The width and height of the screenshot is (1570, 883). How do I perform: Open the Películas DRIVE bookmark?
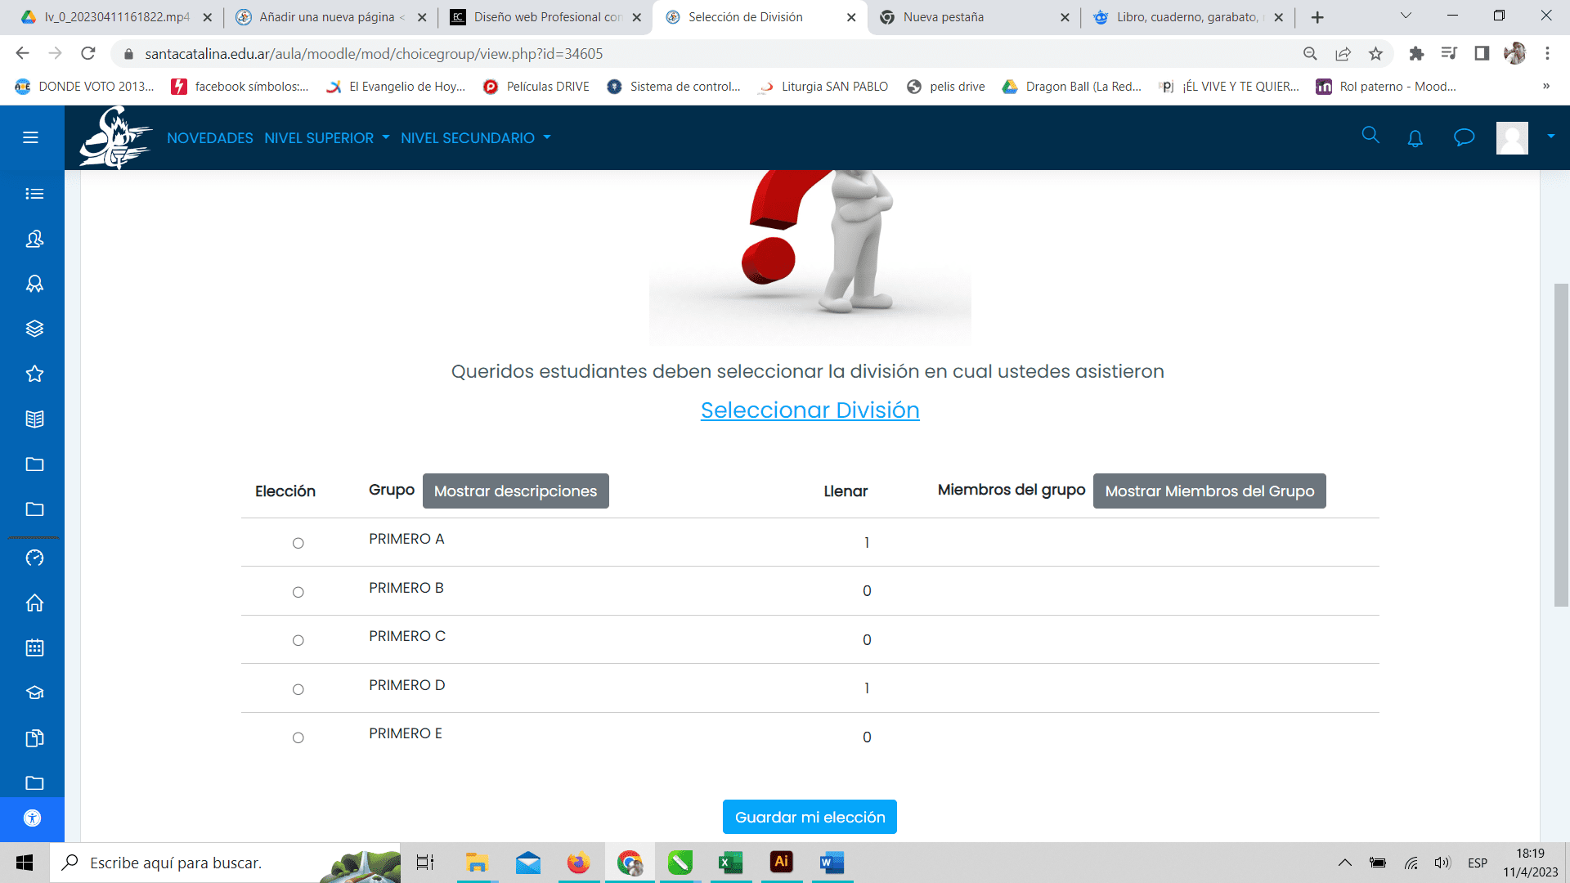536,87
